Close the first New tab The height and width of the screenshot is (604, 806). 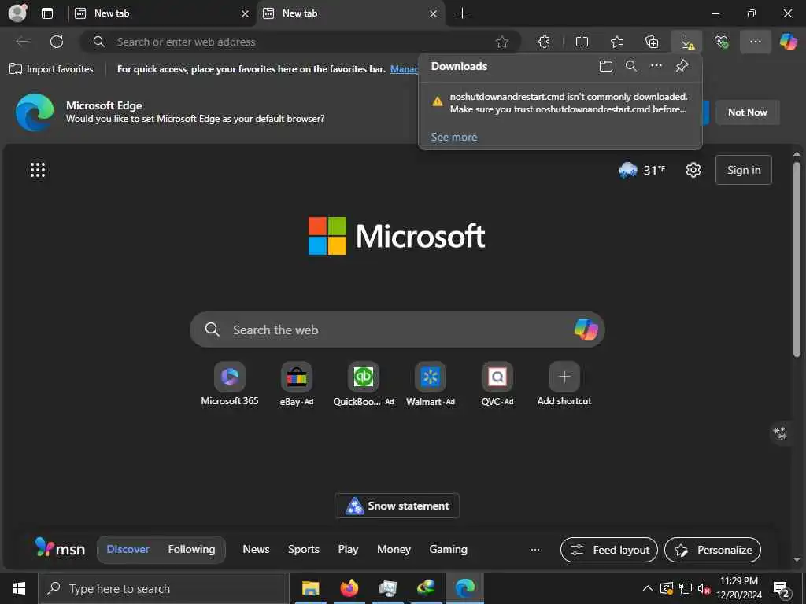[x=246, y=14]
